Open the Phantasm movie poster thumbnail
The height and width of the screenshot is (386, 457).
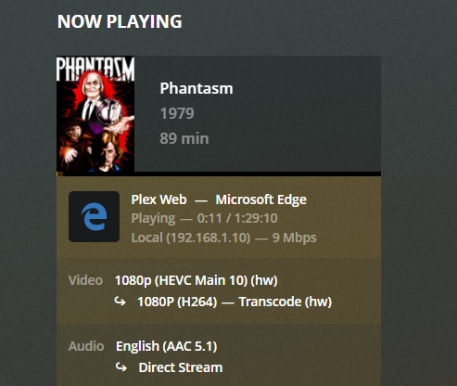pyautogui.click(x=95, y=114)
